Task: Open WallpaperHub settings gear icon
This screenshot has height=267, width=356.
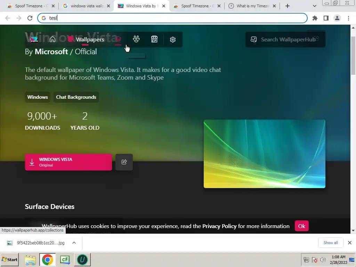Action: click(x=173, y=40)
